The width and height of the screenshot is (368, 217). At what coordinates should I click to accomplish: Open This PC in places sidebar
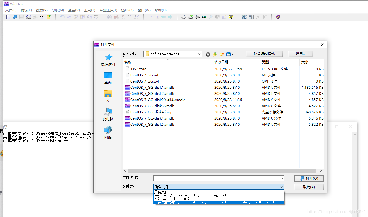coord(108,115)
